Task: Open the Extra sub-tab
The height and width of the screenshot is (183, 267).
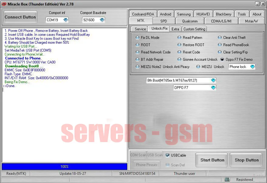Action: pyautogui.click(x=175, y=29)
